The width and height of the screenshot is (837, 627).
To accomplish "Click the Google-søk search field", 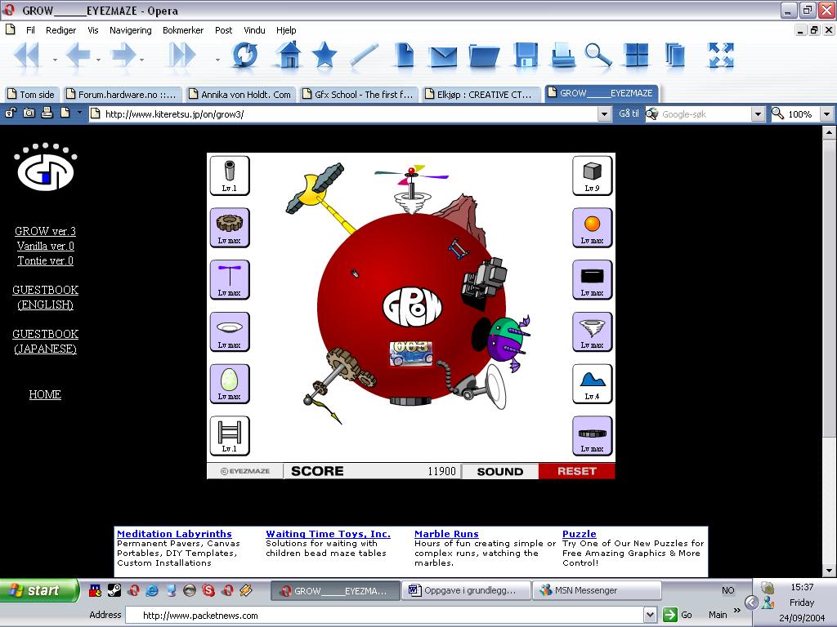I will click(x=705, y=114).
